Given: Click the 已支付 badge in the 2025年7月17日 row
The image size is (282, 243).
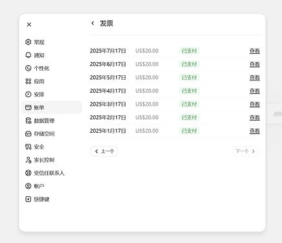Looking at the screenshot, I should 190,51.
